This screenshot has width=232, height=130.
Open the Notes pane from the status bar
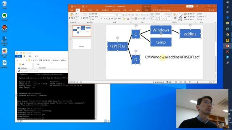click(x=158, y=82)
